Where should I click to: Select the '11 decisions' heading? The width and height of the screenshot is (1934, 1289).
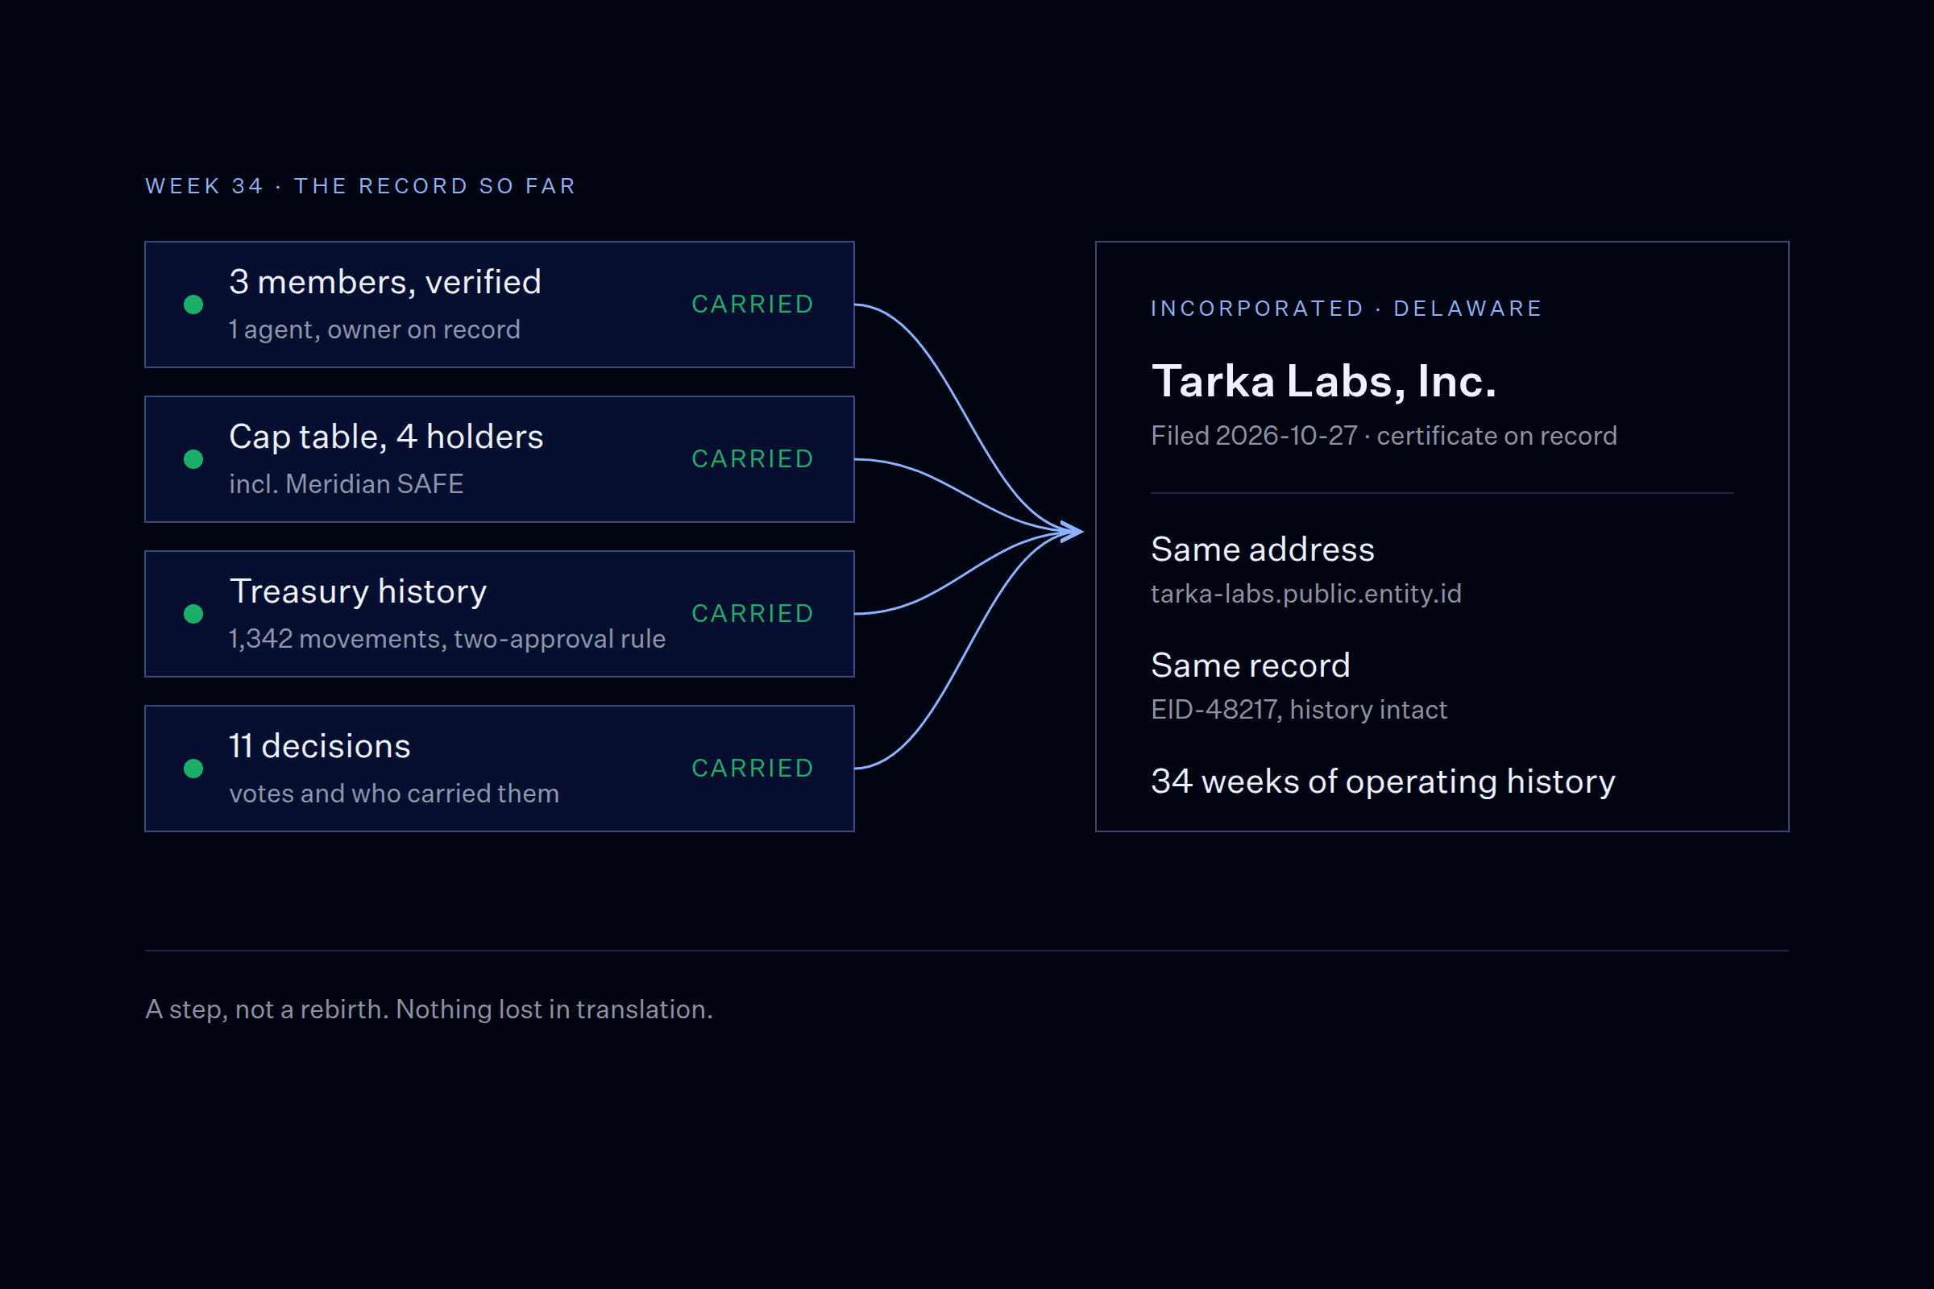319,747
